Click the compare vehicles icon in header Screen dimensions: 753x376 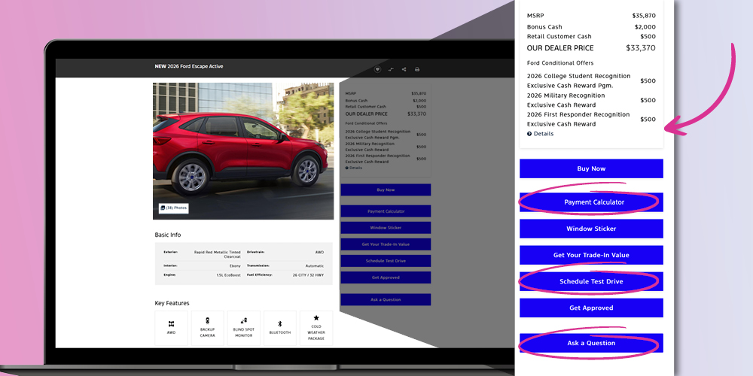pyautogui.click(x=391, y=69)
